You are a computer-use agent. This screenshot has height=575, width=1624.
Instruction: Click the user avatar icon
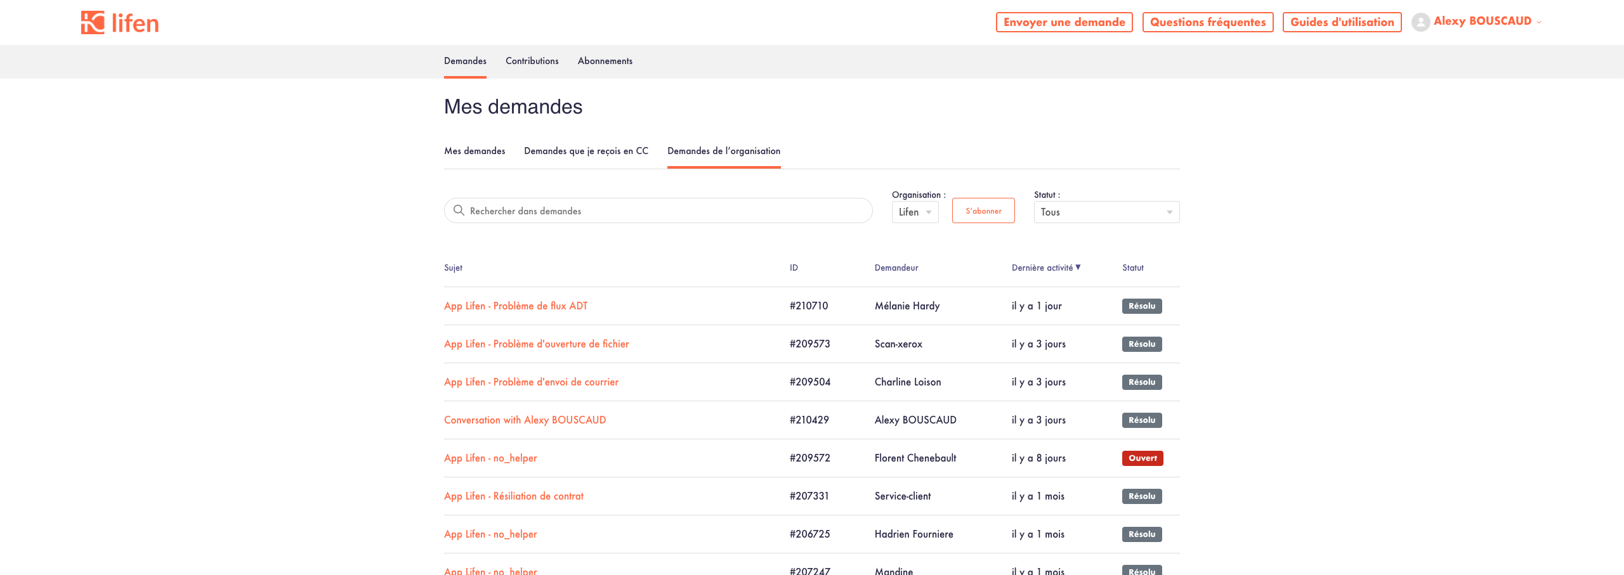coord(1420,22)
